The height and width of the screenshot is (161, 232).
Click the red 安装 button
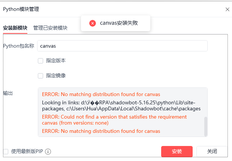pos(177,151)
